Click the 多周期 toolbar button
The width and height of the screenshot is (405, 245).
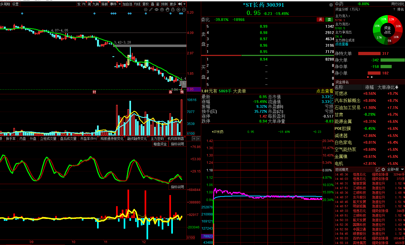(x=5, y=4)
